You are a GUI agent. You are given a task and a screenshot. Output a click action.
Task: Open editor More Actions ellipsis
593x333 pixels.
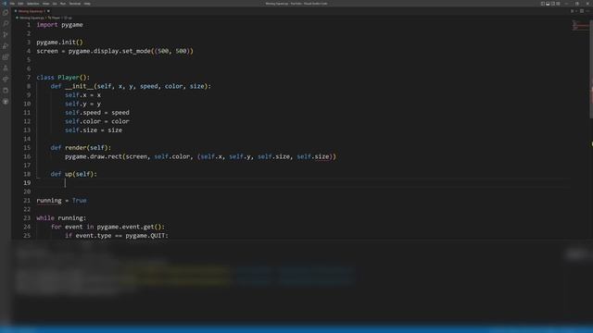(587, 11)
